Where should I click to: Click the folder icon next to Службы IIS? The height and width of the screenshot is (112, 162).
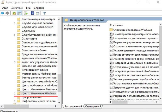19,31
